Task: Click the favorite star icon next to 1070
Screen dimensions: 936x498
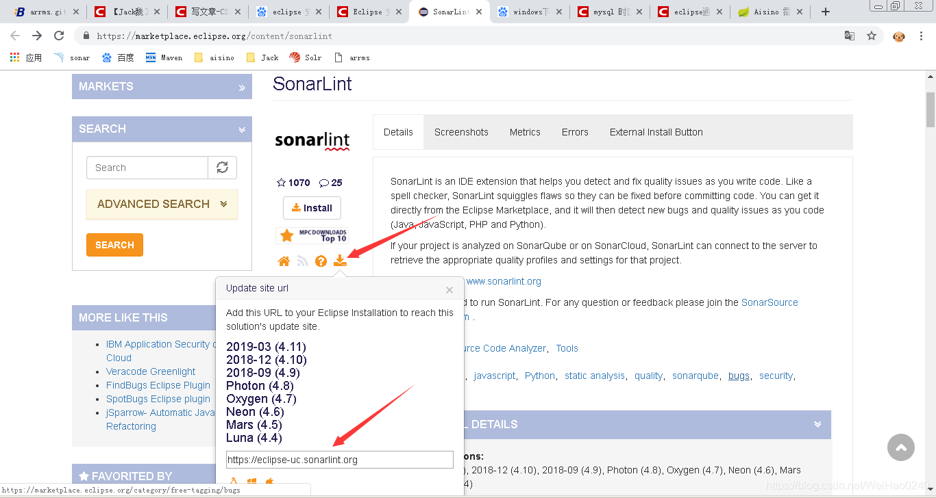Action: pyautogui.click(x=281, y=183)
